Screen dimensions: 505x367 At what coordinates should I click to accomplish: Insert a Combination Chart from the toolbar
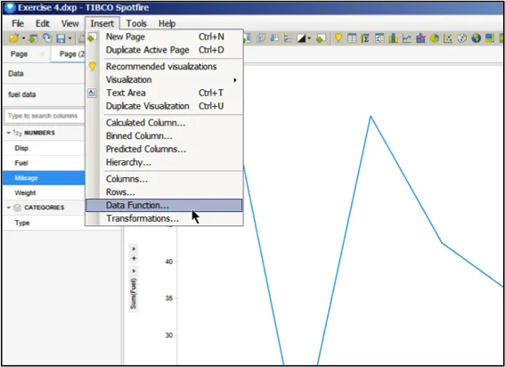click(420, 38)
